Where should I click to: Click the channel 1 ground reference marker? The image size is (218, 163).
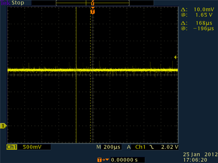click(3, 126)
